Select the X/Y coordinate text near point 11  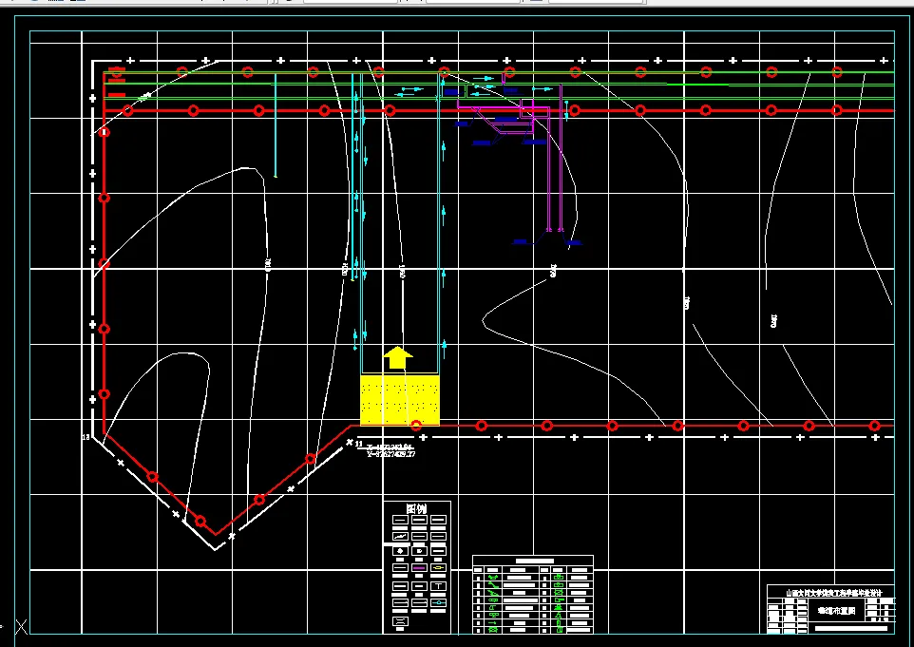click(x=391, y=451)
